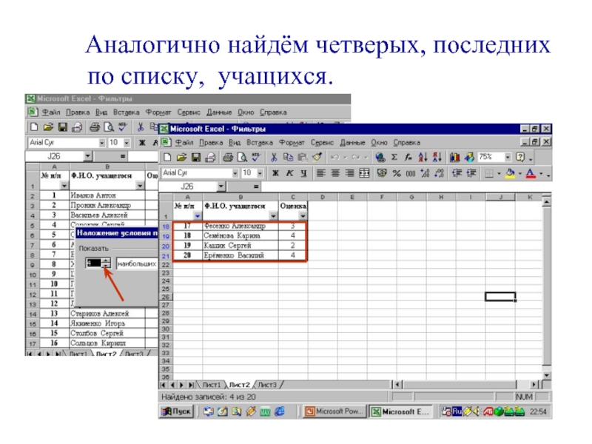Viewport: 592px width, 444px height.
Task: Apply Percent style icon
Action: point(397,173)
